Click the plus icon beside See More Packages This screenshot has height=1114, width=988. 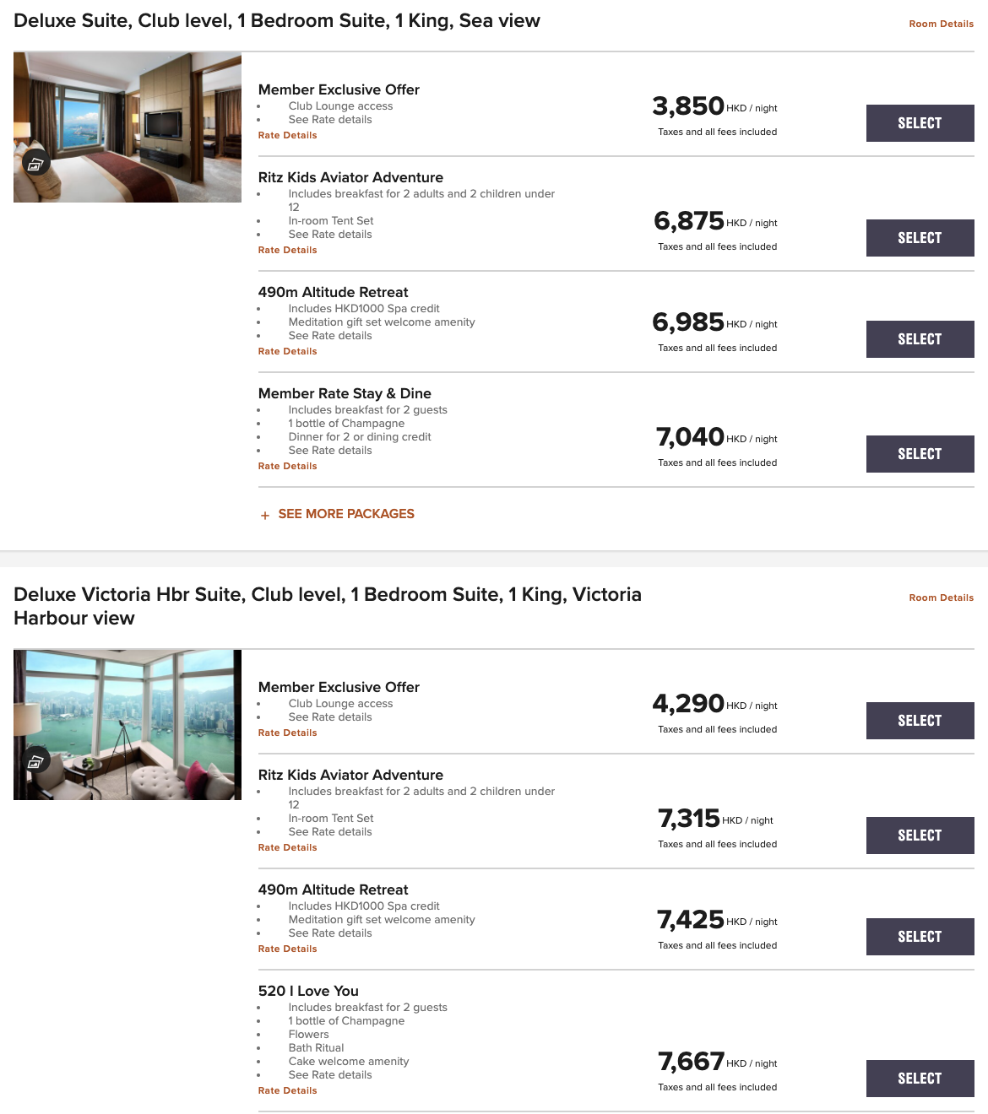coord(265,515)
